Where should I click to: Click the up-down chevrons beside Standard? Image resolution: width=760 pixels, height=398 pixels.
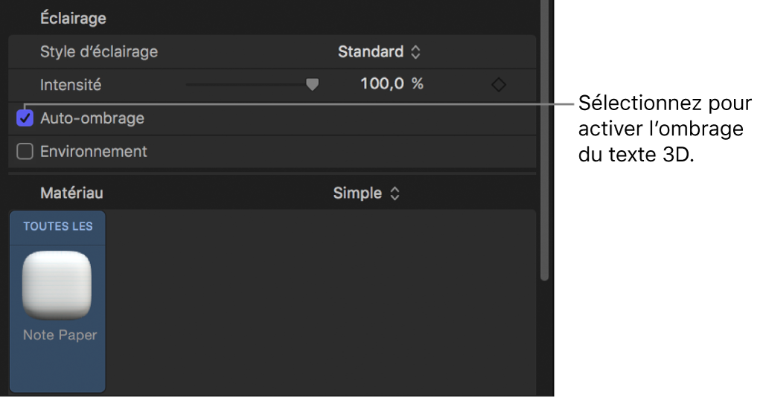click(416, 52)
